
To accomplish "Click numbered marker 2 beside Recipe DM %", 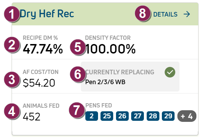I will 12,45.
